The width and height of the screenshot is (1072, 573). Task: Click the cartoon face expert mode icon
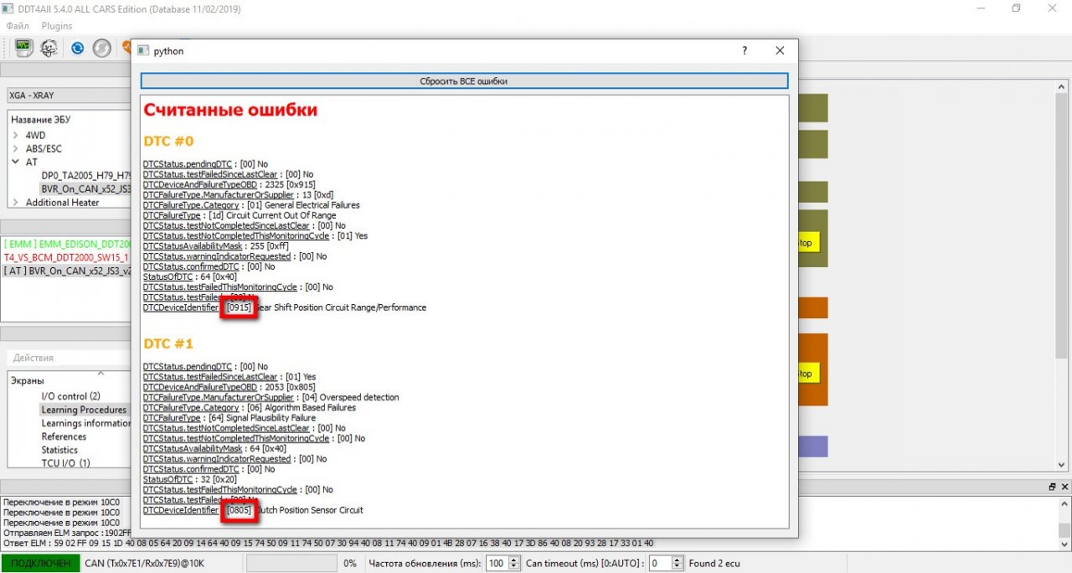pos(49,48)
